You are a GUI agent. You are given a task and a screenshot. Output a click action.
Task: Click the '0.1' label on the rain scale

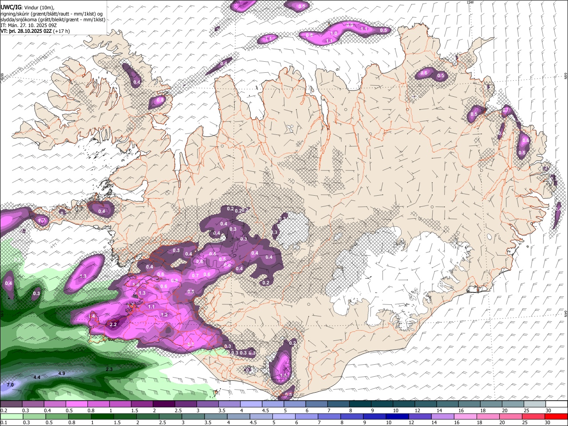point(4,422)
